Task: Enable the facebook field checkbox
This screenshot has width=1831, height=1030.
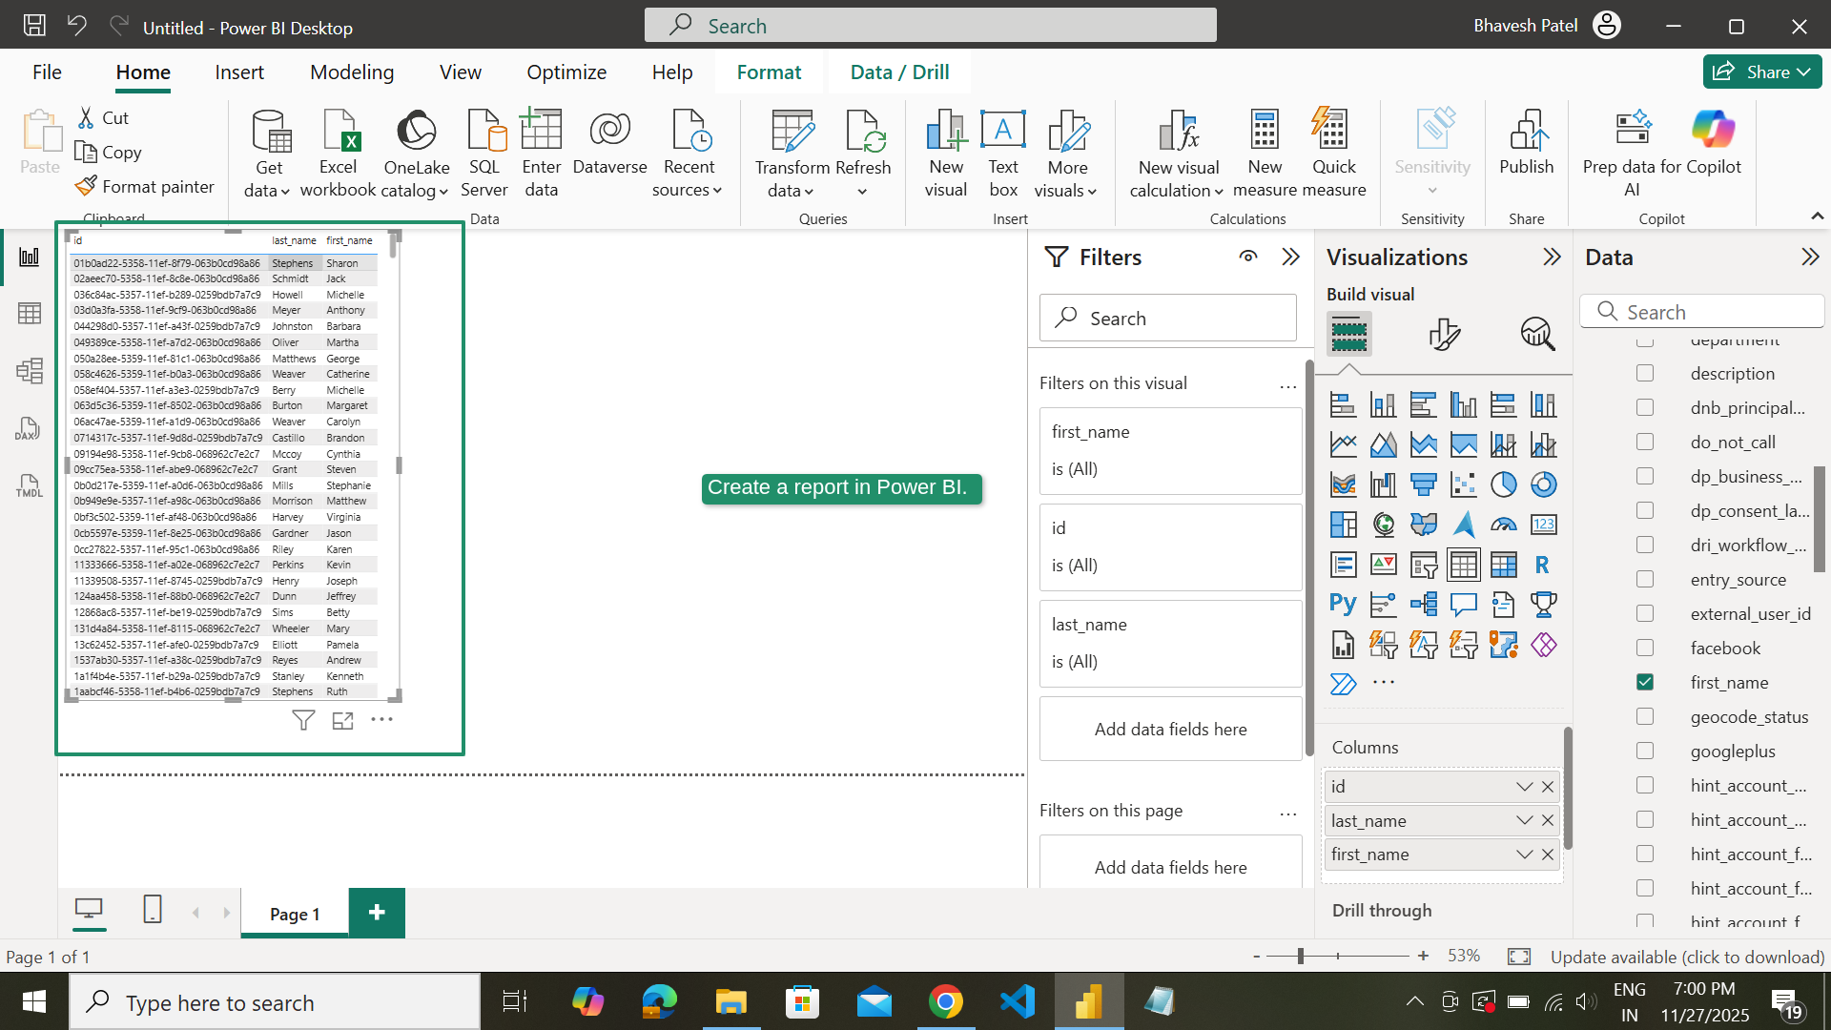Action: pyautogui.click(x=1645, y=648)
